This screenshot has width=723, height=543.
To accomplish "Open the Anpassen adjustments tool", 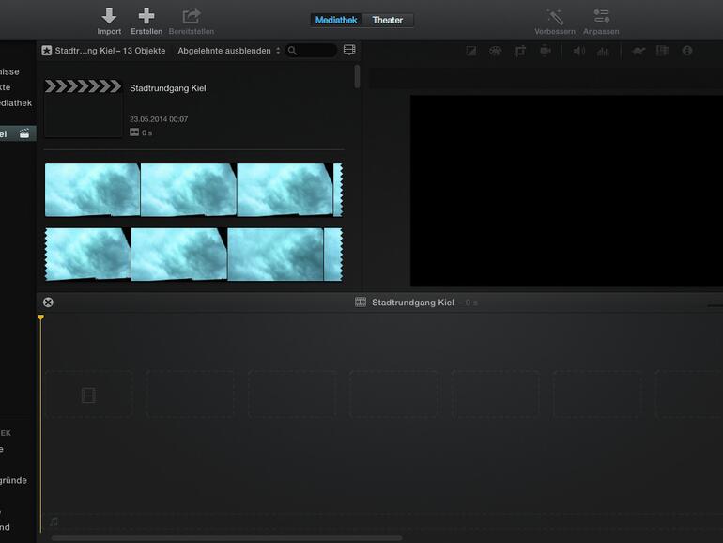I will pyautogui.click(x=602, y=17).
